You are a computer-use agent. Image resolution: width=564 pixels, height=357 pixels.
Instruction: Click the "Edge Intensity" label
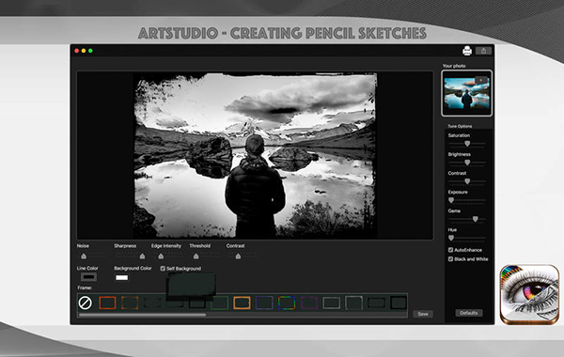coord(165,246)
